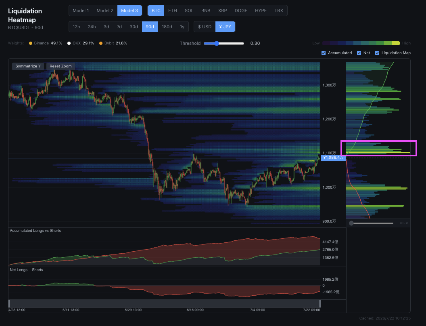Set timeframe to 7d

click(119, 27)
